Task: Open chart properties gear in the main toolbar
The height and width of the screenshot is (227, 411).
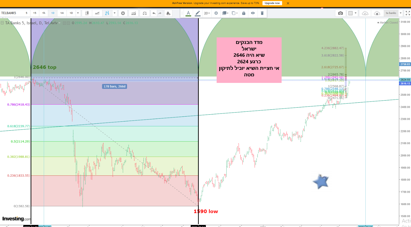Action: pyautogui.click(x=123, y=13)
